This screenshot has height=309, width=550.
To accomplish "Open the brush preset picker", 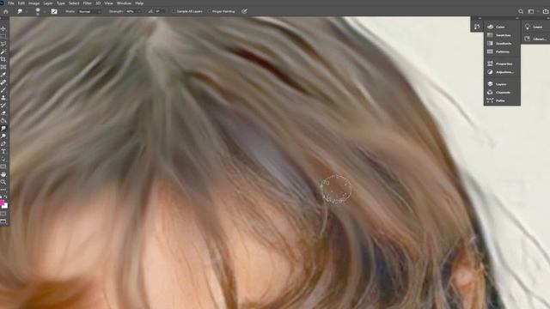I will (x=40, y=11).
